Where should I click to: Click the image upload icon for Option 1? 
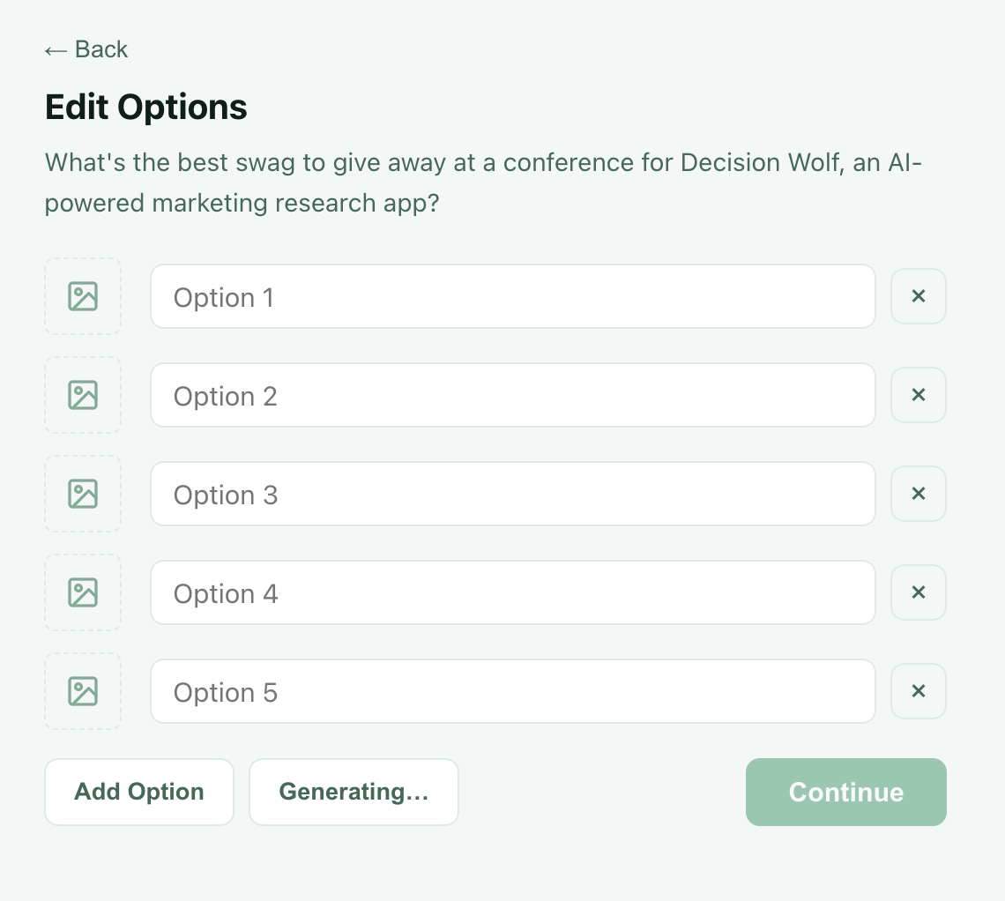(82, 296)
